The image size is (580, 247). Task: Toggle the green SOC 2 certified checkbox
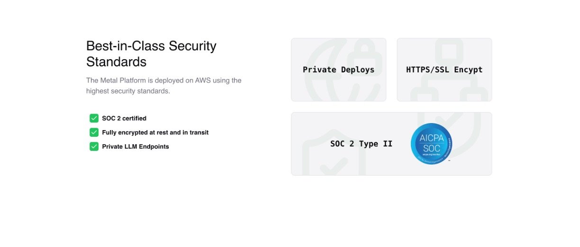pos(94,118)
